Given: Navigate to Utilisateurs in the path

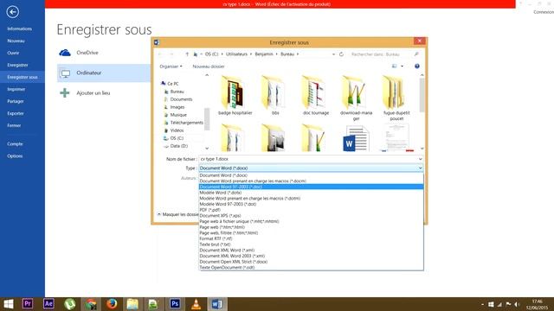Looking at the screenshot, I should [x=236, y=54].
